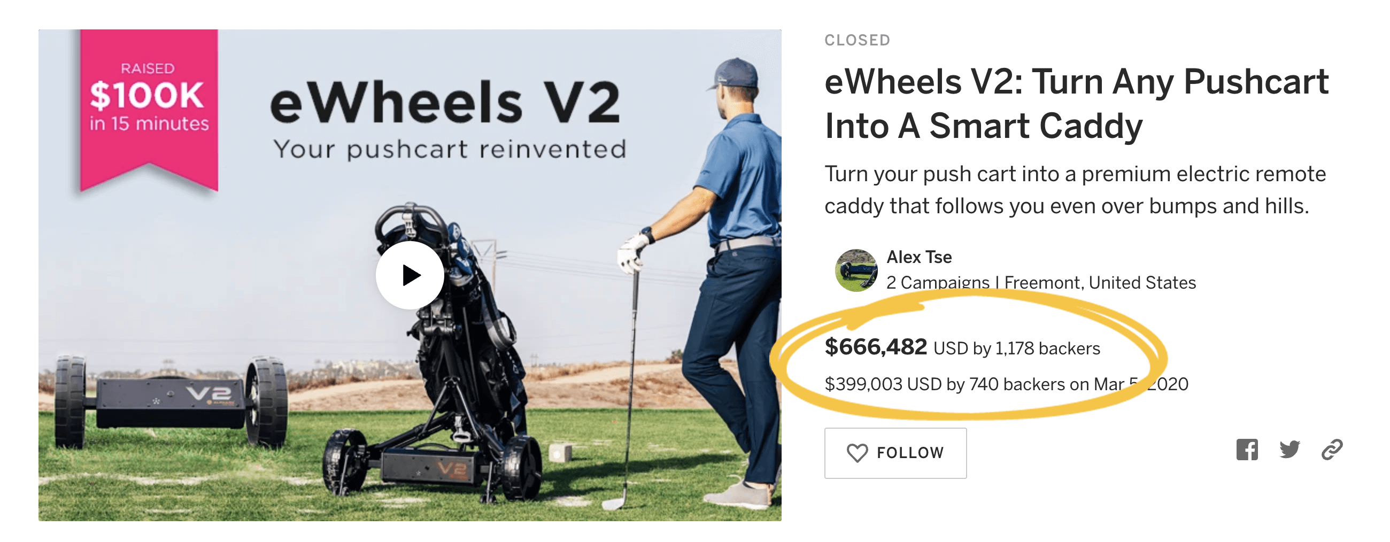
Task: Click the campaign description paragraph
Action: point(1075,190)
